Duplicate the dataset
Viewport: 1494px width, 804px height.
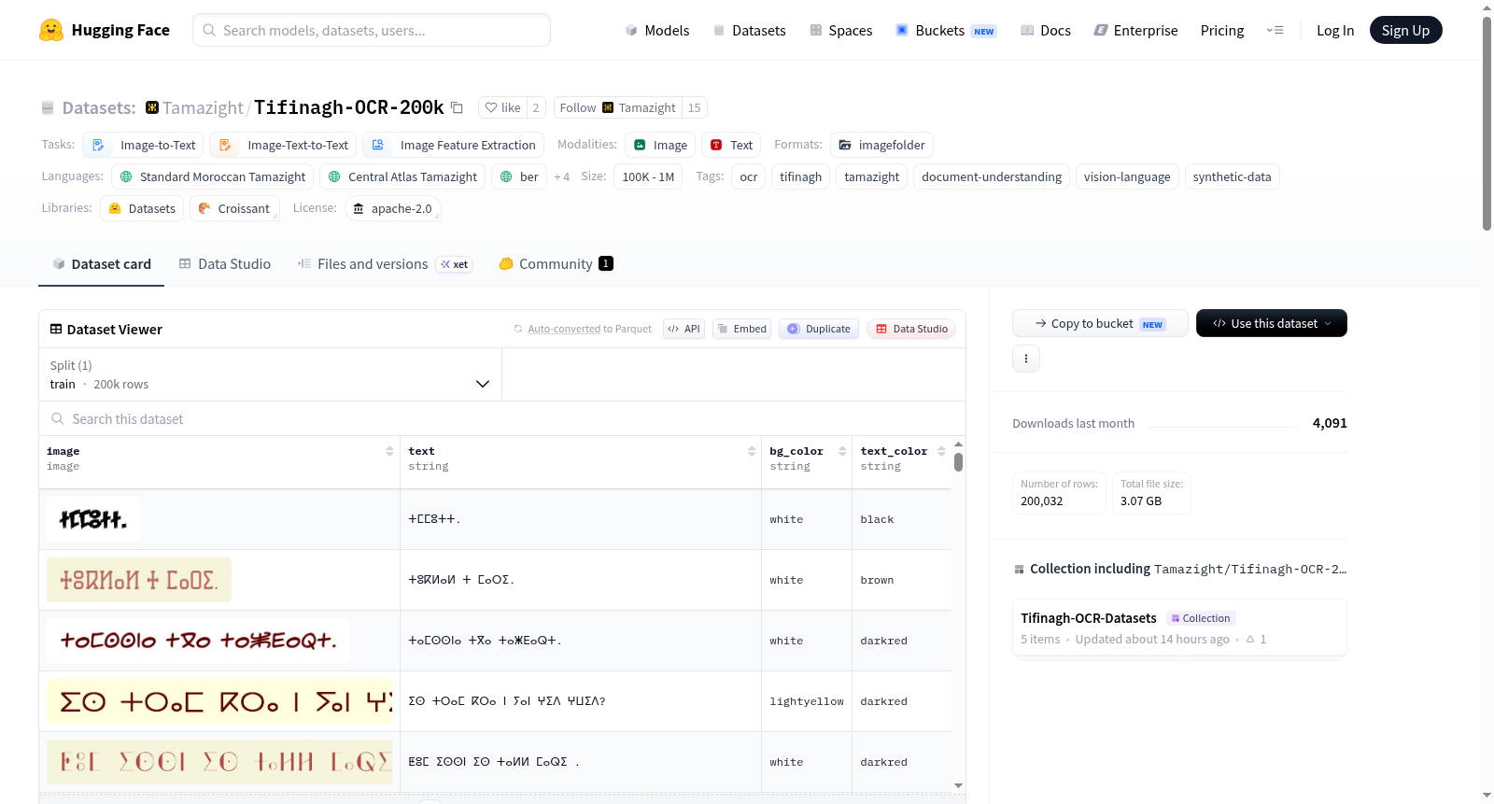pos(818,329)
